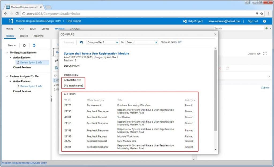
Task: Click the blue sync icon next to refresh
Action: 34,45
